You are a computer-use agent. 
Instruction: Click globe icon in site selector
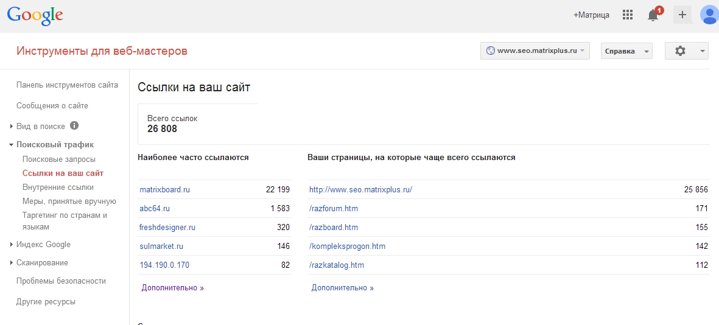tap(490, 51)
